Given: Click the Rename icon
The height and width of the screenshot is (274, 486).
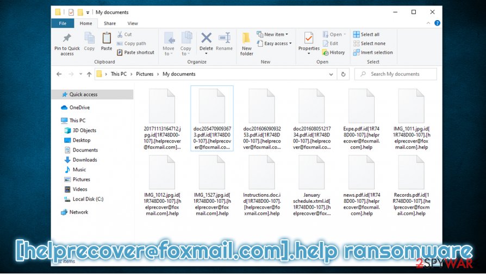Looking at the screenshot, I should (224, 38).
